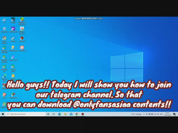Select the Kaspersky shortcut below Google Chrome
Viewport: 178px width, 133px height.
[x=4, y=49]
